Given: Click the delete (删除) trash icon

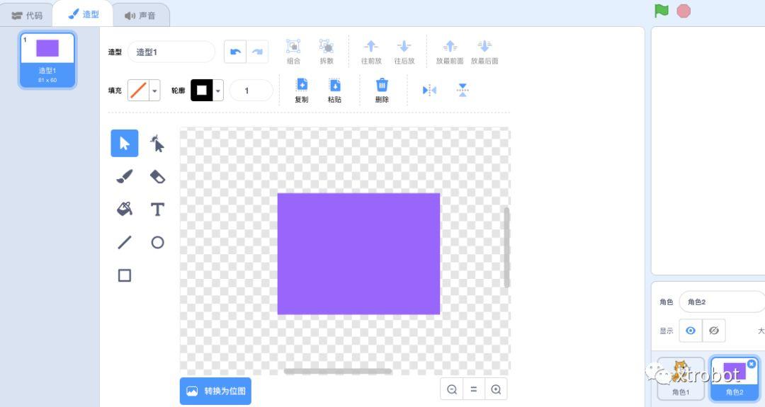Looking at the screenshot, I should coord(382,90).
